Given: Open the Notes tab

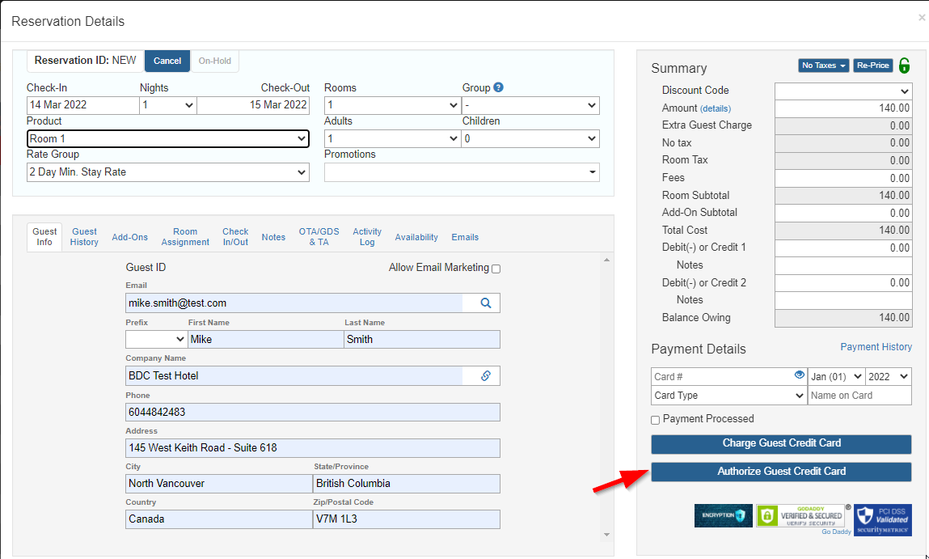Looking at the screenshot, I should (274, 237).
